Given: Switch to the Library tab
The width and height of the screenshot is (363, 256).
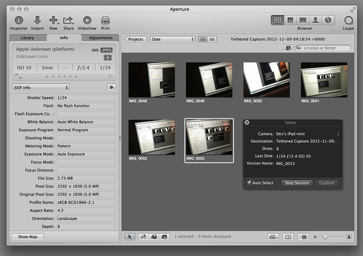Looking at the screenshot, I should 27,38.
